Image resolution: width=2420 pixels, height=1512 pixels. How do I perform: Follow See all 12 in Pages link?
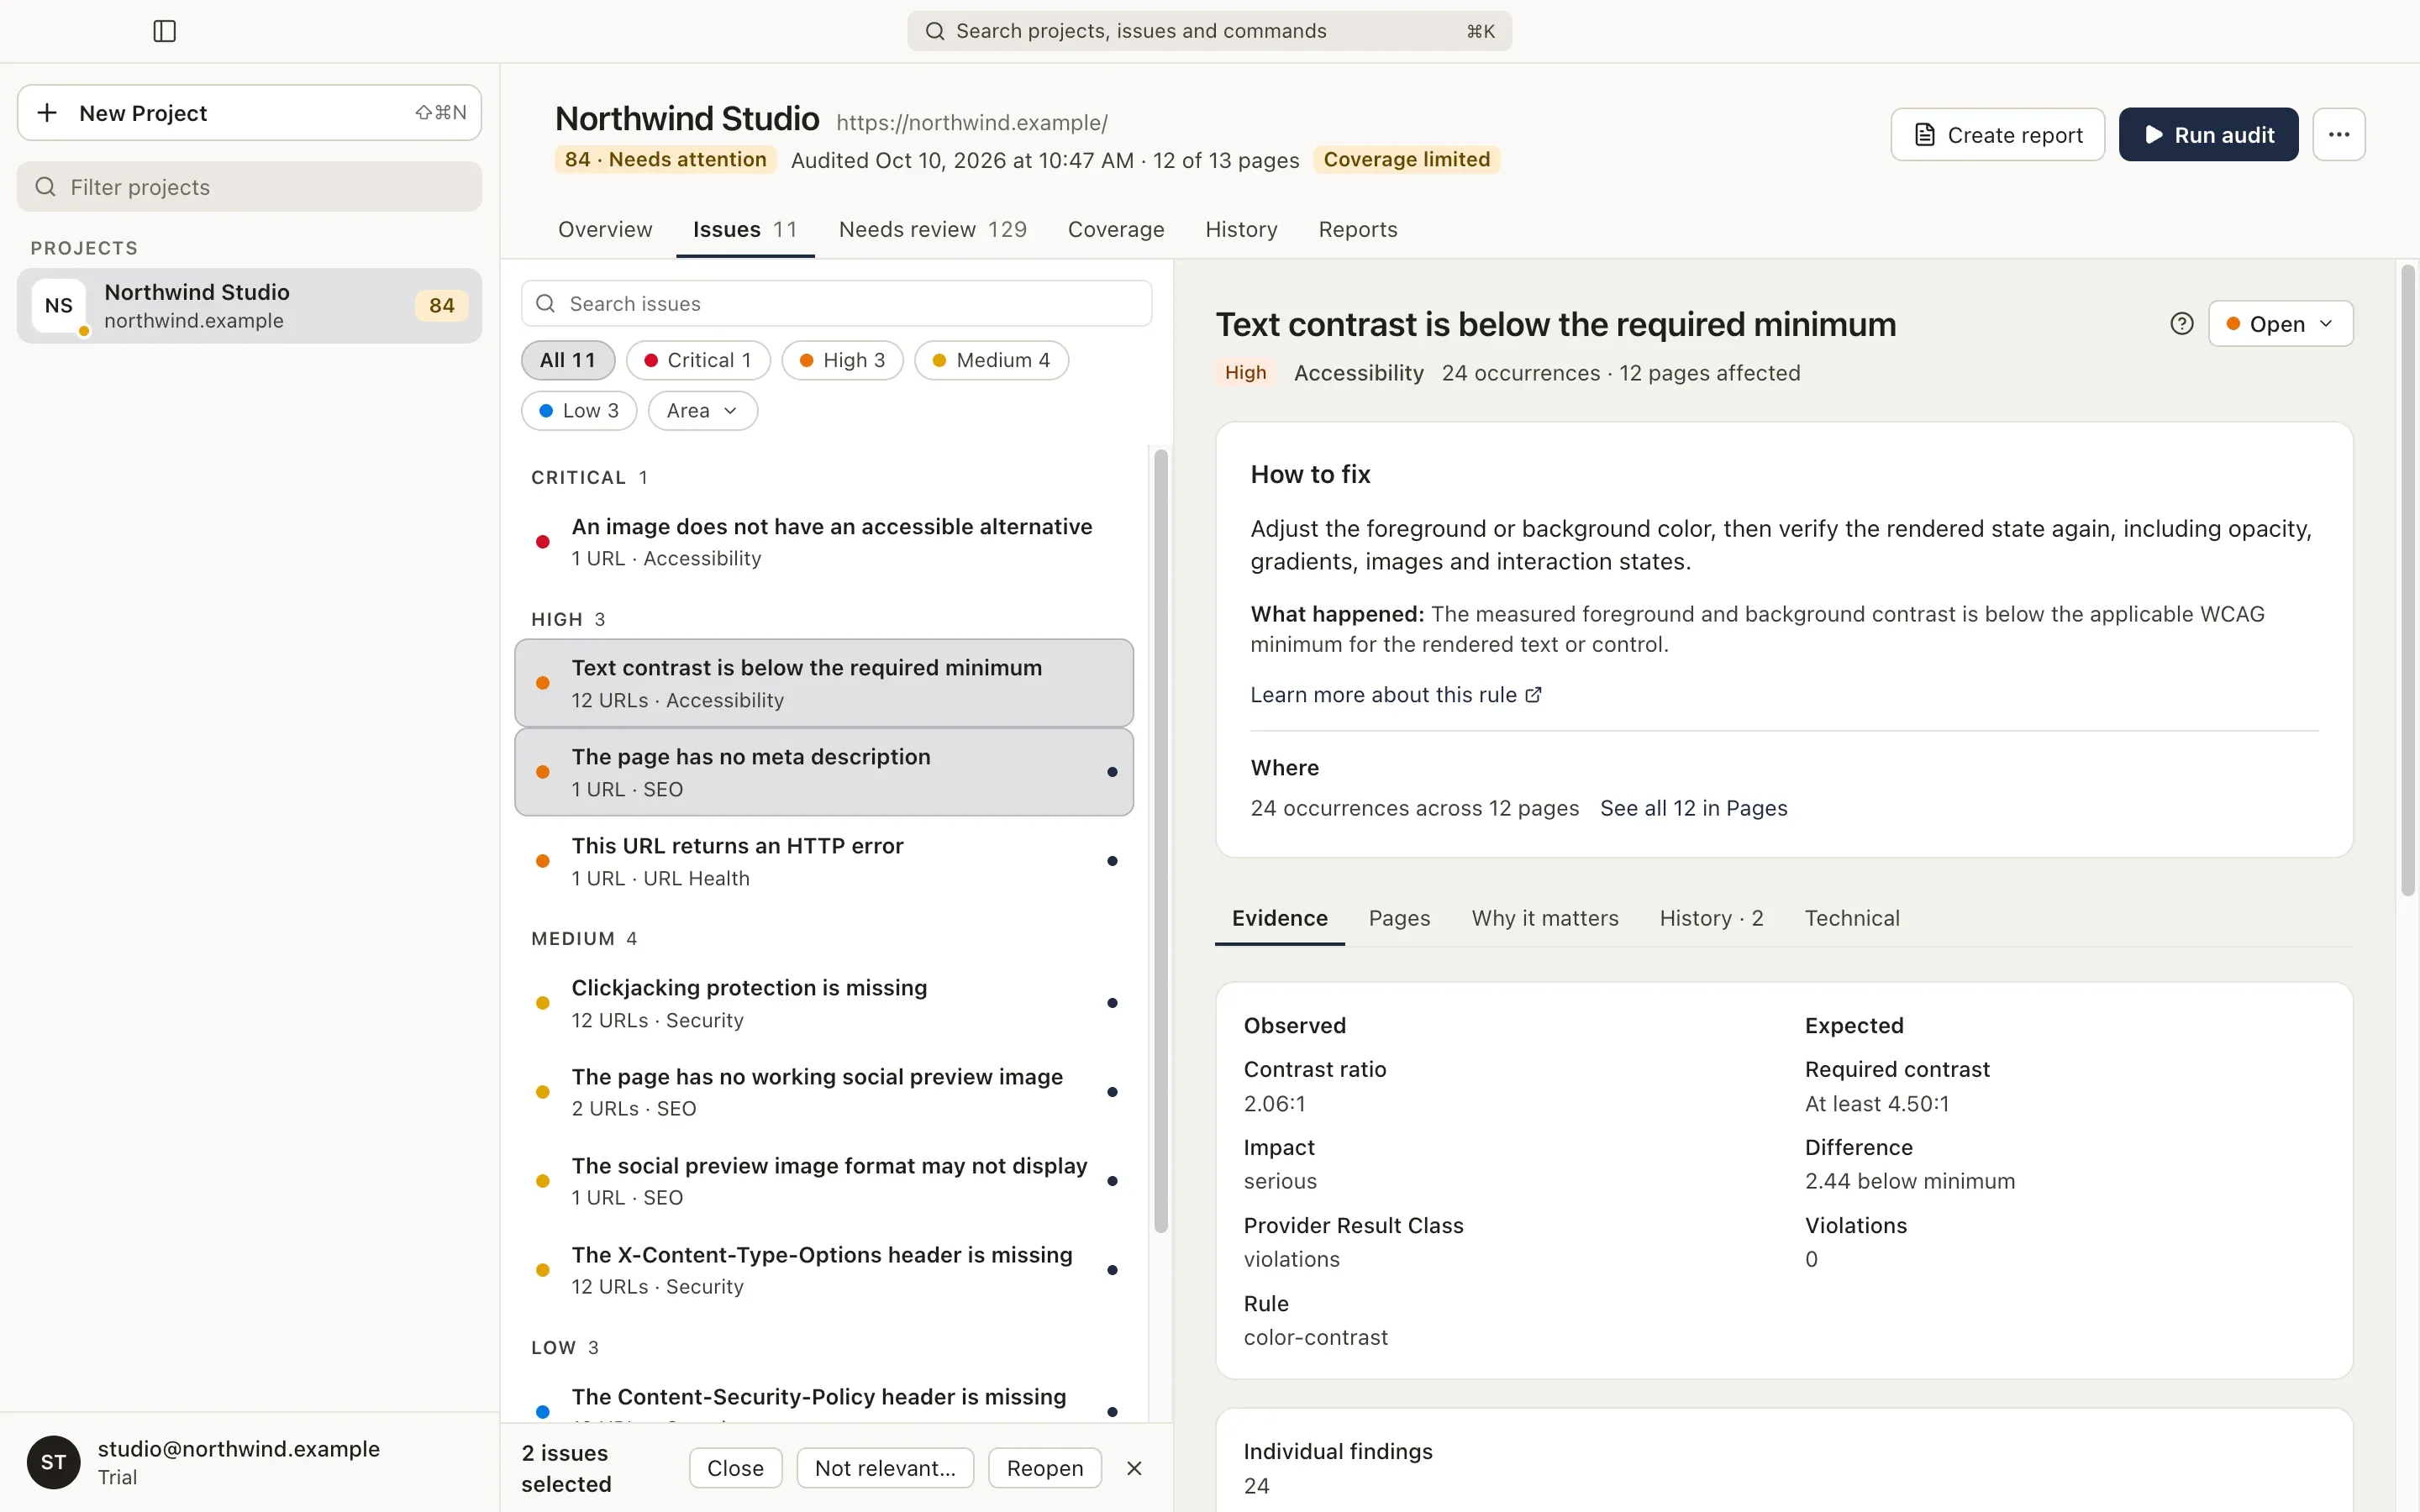pos(1693,808)
